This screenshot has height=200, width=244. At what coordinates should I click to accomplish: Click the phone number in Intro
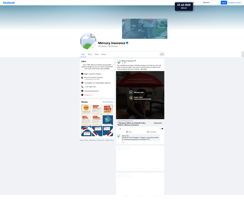(x=90, y=87)
